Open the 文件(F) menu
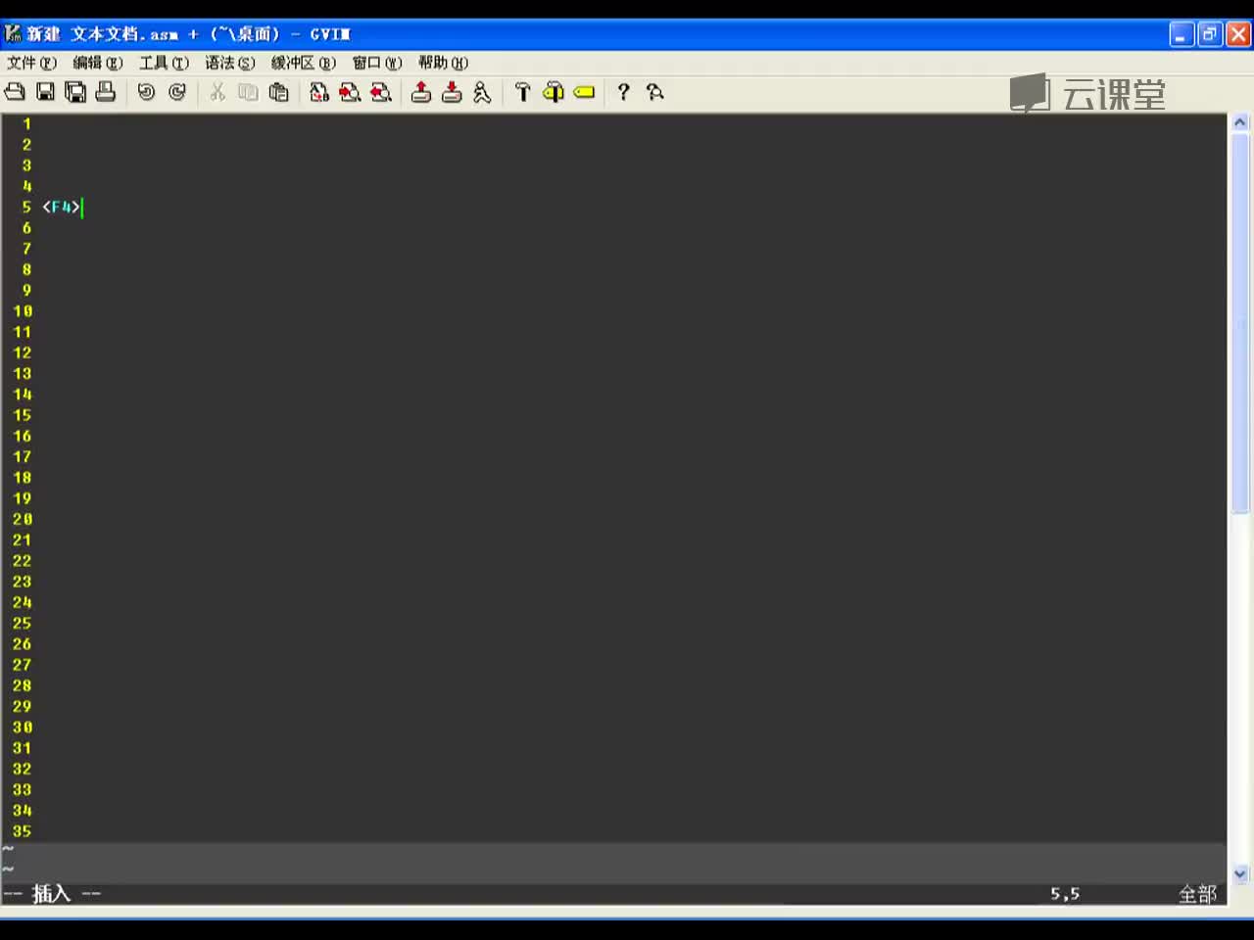Viewport: 1254px width, 940px height. point(31,63)
